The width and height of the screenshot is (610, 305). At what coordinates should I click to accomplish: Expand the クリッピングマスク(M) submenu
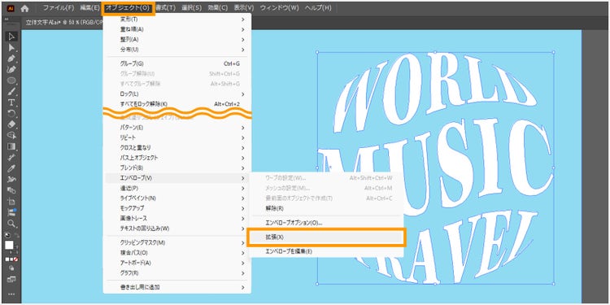(x=177, y=242)
